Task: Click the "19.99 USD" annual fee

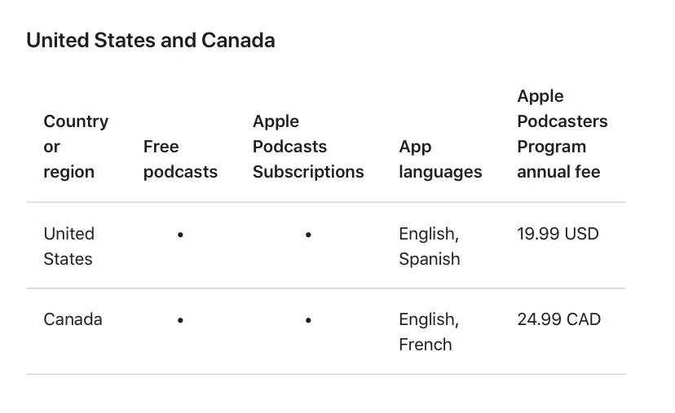Action: [558, 234]
